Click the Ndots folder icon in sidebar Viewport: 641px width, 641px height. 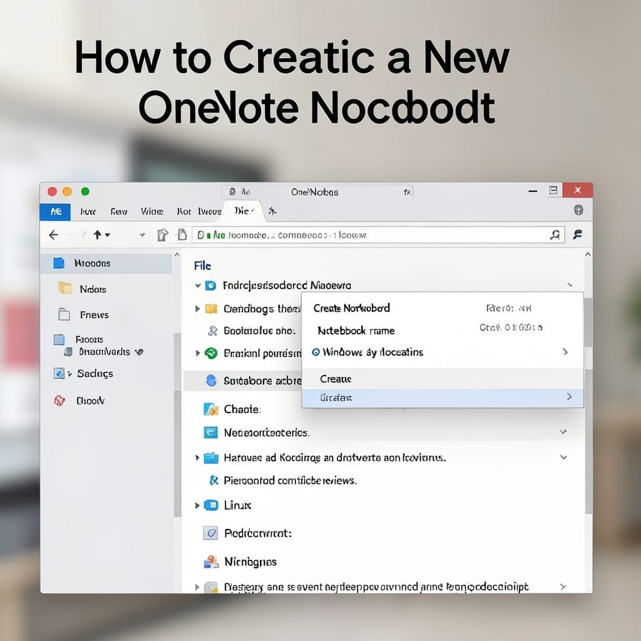pos(65,288)
